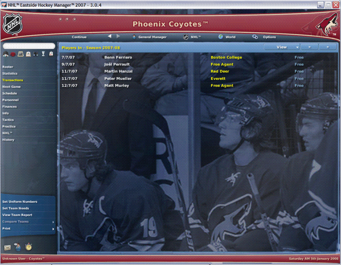Click View Team Report
The width and height of the screenshot is (341, 265).
point(17,215)
